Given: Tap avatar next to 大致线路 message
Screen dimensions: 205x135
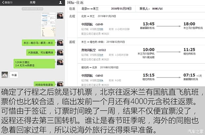Looking at the screenshot, I should coord(60,52).
